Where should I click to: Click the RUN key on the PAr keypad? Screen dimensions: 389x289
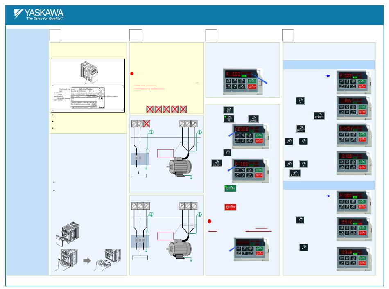[x=362, y=107]
